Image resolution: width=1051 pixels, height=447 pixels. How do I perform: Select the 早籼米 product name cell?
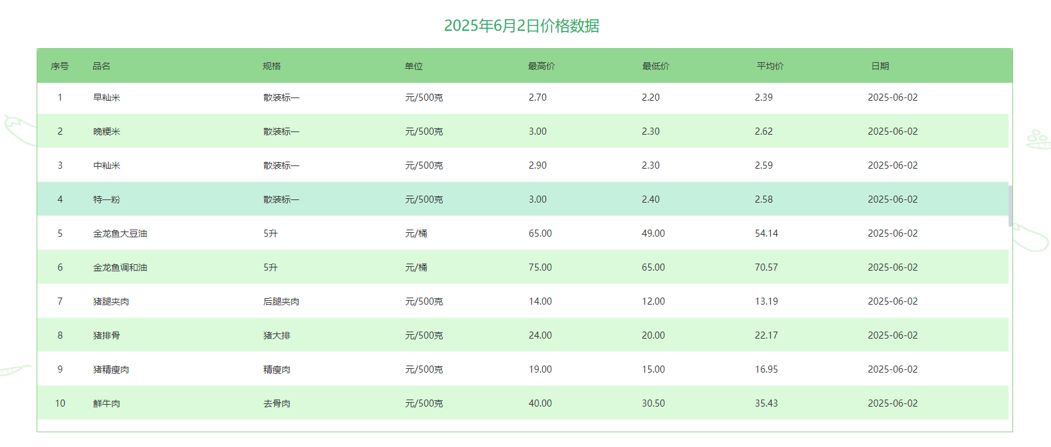107,97
